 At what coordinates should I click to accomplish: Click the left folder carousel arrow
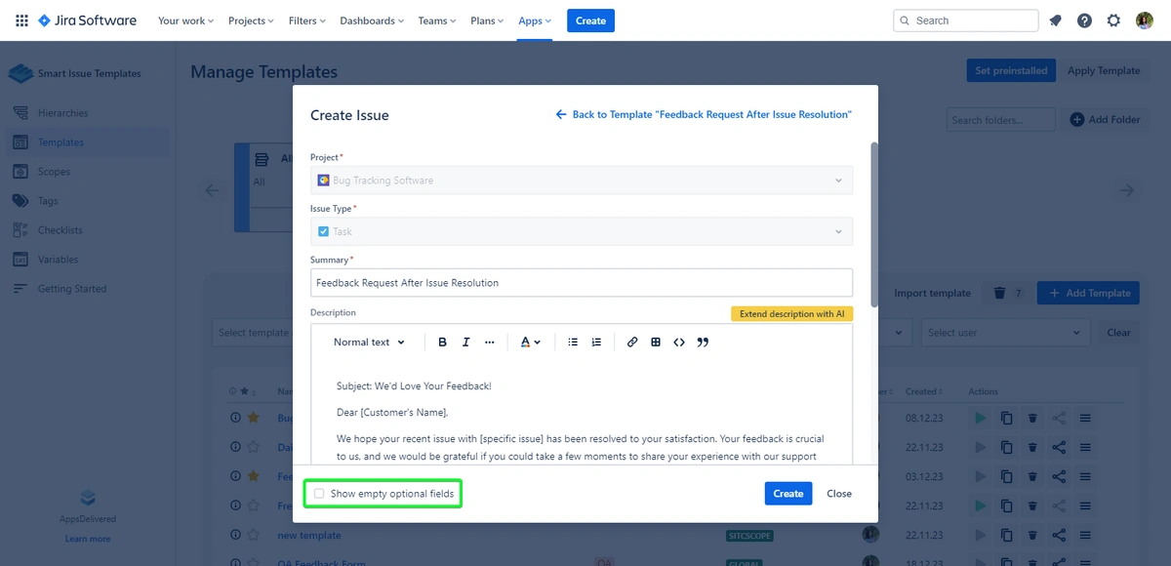[x=212, y=190]
